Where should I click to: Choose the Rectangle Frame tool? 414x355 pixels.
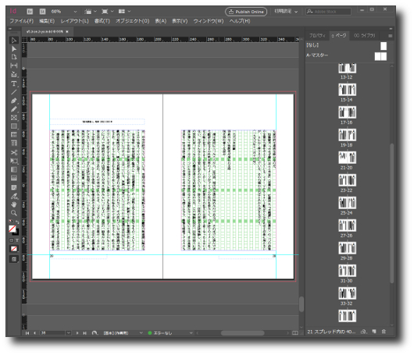click(14, 118)
